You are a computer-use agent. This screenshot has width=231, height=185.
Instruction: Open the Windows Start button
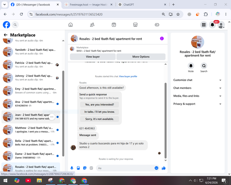pyautogui.click(x=6, y=180)
